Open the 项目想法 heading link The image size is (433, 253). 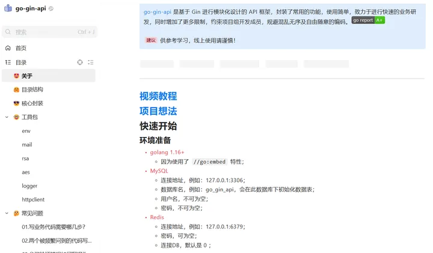click(158, 111)
